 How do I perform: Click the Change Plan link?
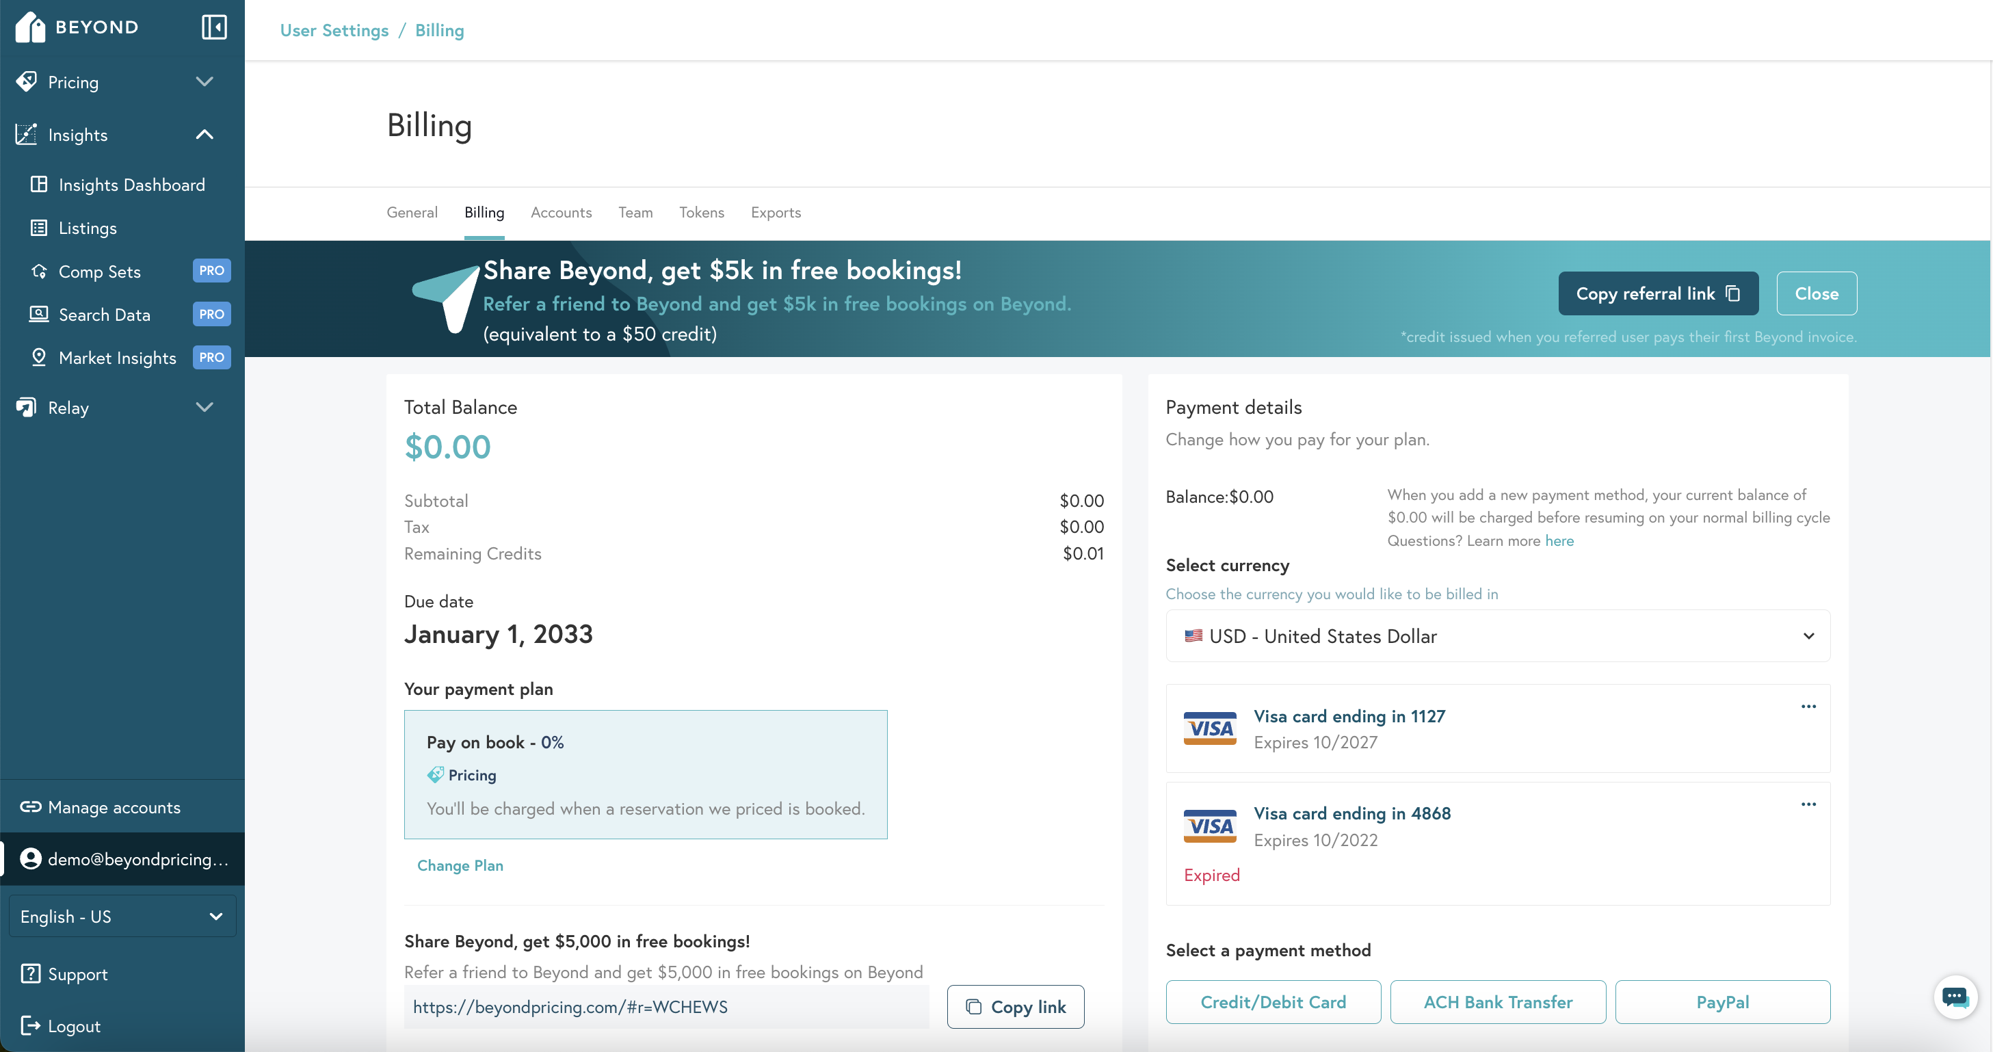460,865
